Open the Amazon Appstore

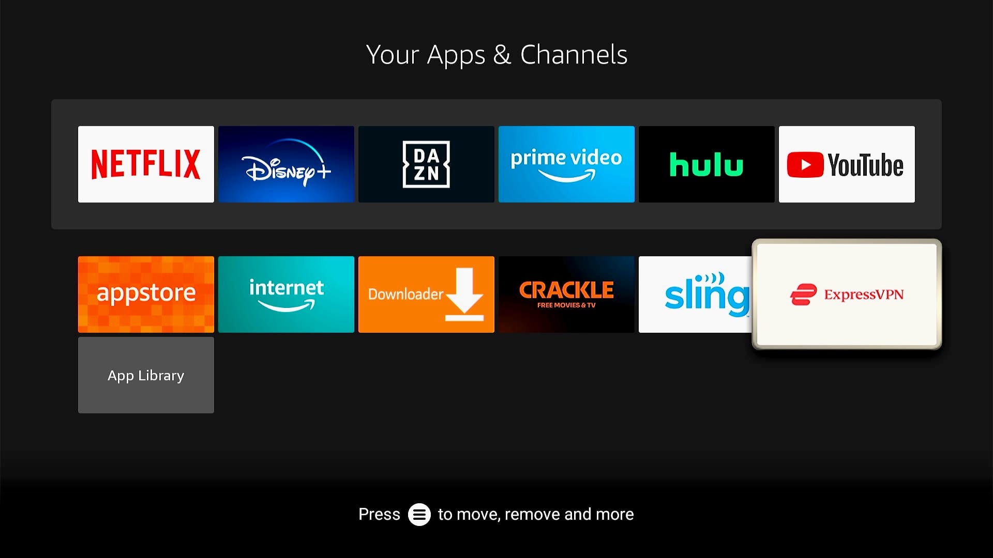146,295
